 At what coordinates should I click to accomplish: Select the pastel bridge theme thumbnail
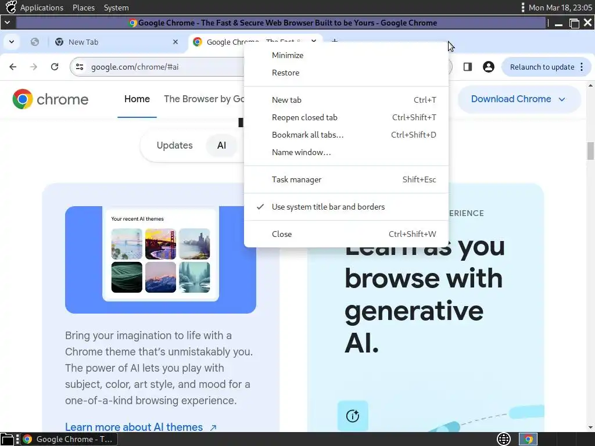(x=127, y=244)
